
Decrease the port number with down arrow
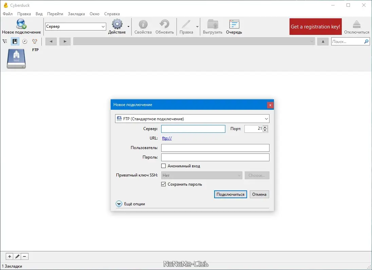(265, 130)
